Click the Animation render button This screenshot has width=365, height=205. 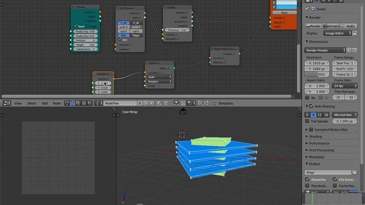coord(331,26)
